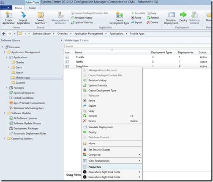This screenshot has height=182, width=213.
Task: Click the back navigation arrow
Action: (x=4, y=34)
